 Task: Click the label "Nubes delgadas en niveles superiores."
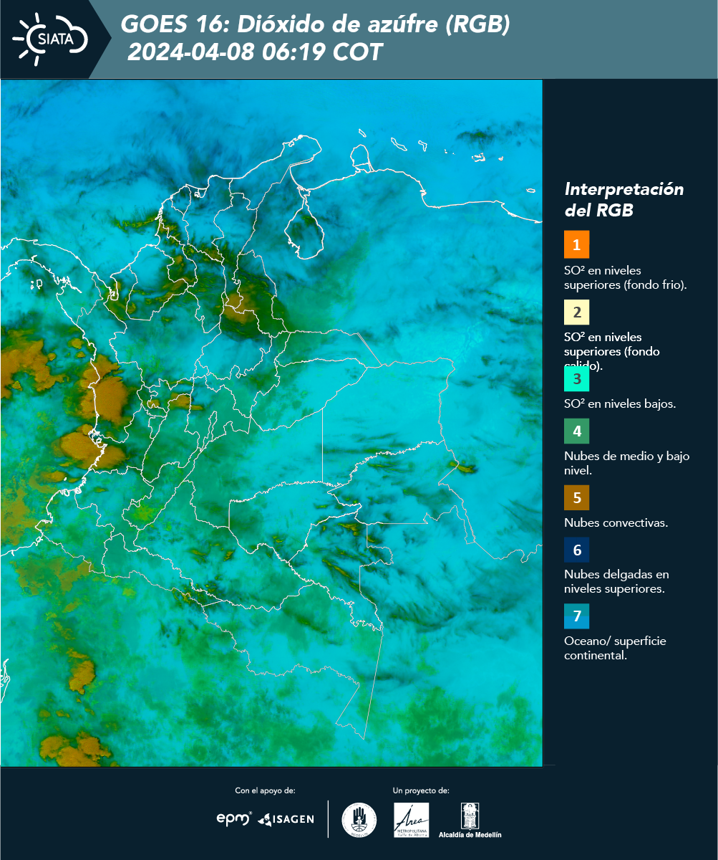(x=616, y=581)
